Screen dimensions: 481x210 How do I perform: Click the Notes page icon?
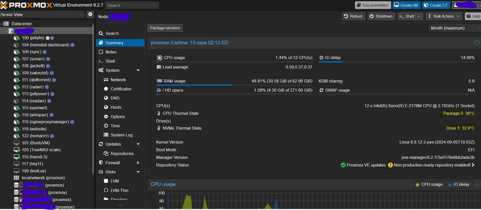pyautogui.click(x=101, y=52)
